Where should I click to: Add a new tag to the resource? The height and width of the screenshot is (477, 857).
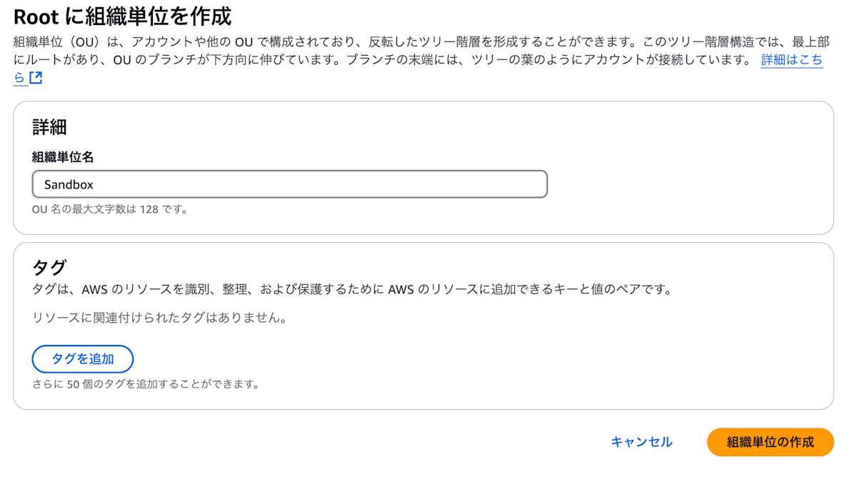click(x=82, y=359)
